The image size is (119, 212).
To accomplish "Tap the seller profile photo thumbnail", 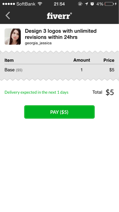I will [13, 36].
